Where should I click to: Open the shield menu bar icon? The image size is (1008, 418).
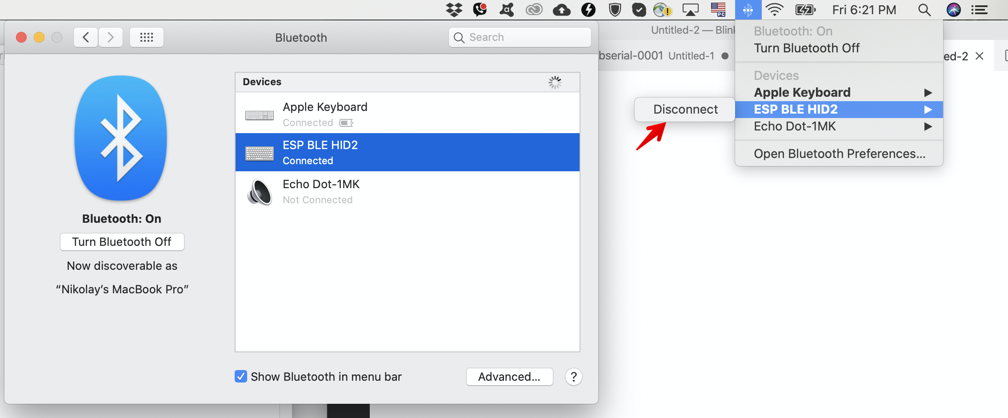(615, 10)
